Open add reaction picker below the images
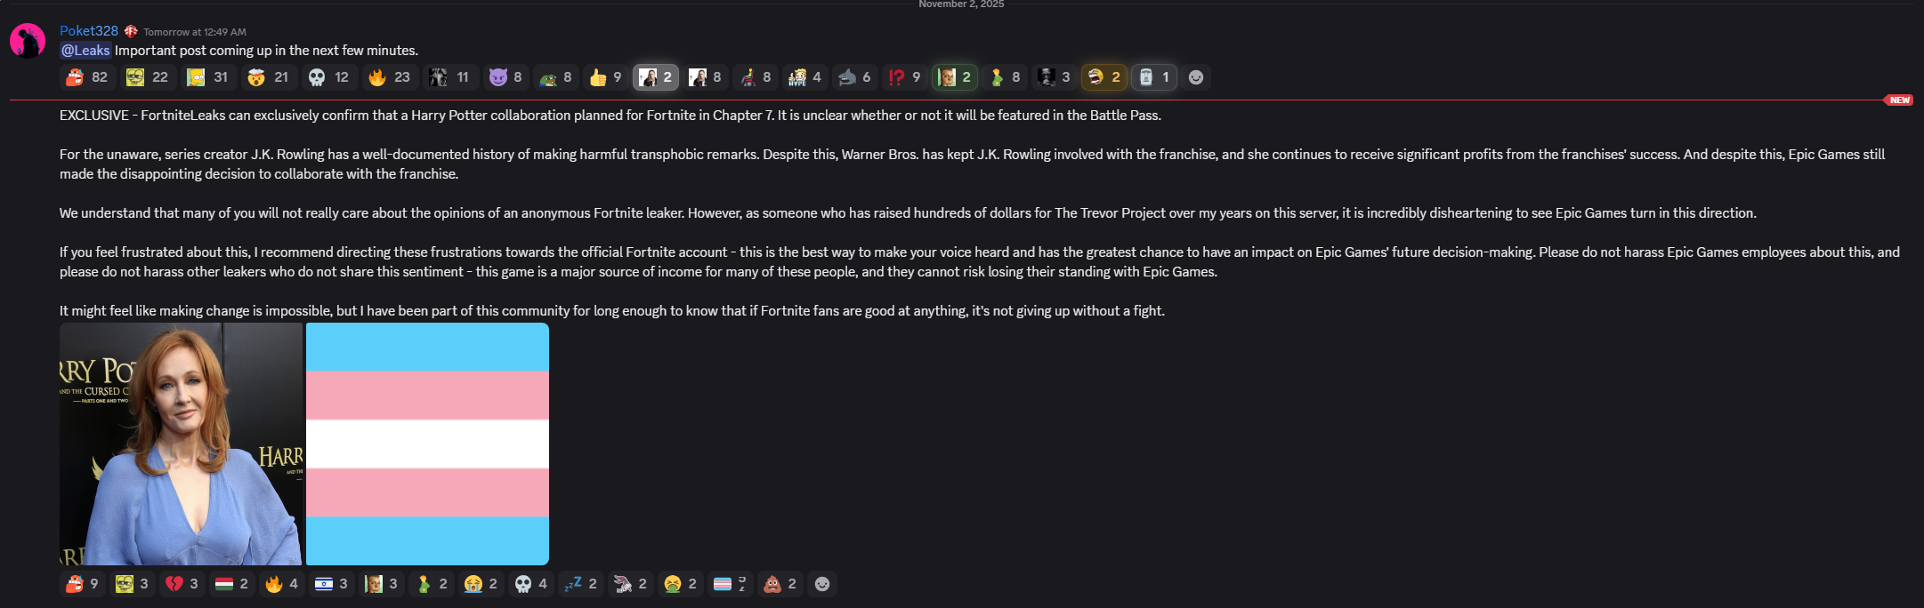This screenshot has height=608, width=1924. coord(822,584)
